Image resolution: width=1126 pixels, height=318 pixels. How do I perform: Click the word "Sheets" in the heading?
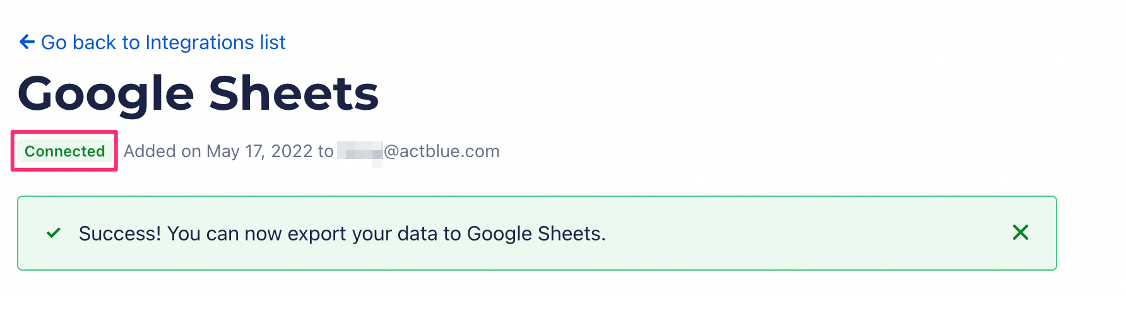click(293, 93)
